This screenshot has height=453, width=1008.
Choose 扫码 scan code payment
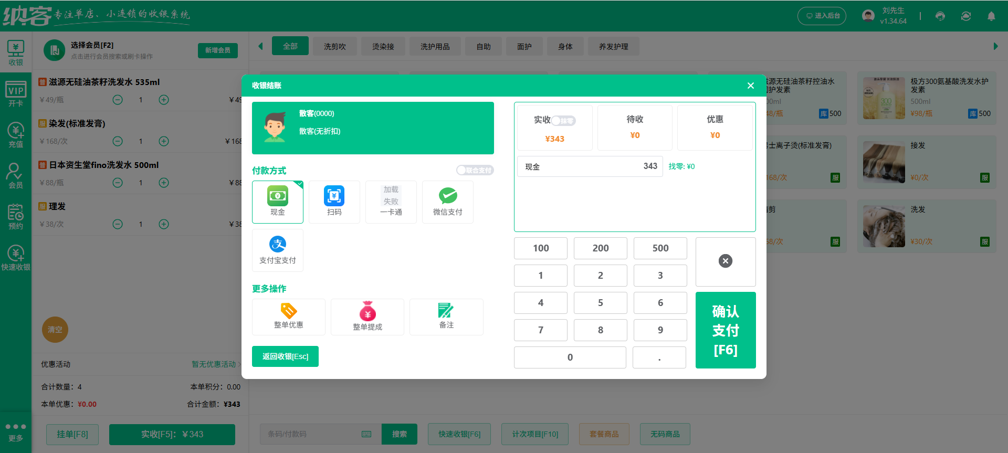click(334, 202)
